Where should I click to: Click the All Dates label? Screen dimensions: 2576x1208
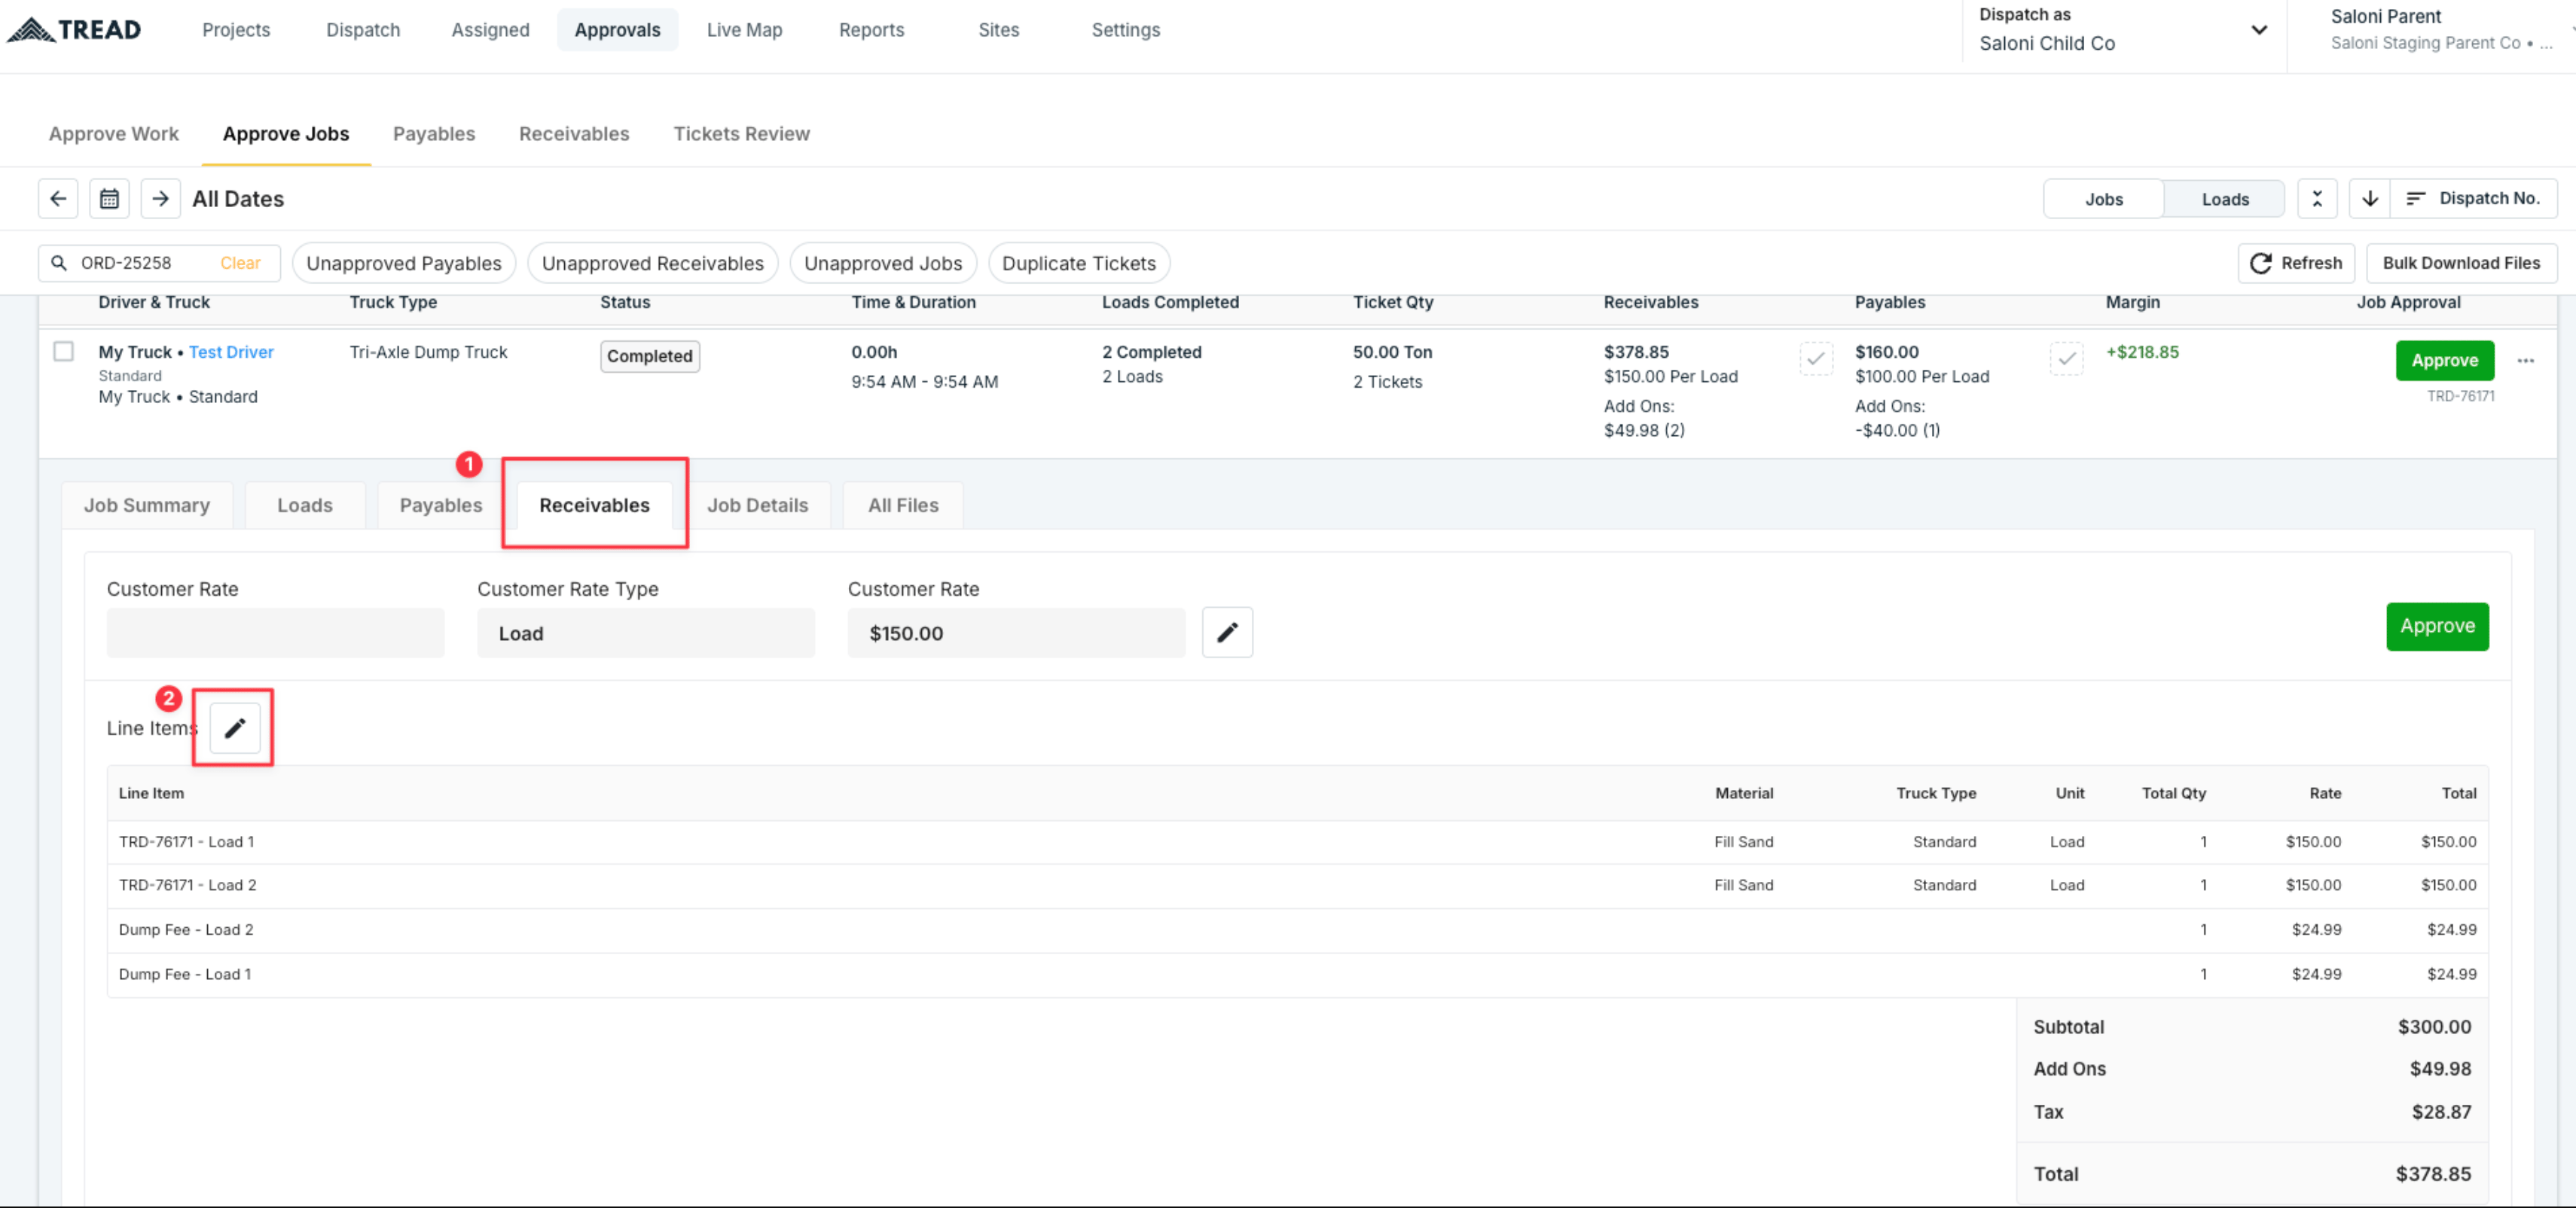[x=238, y=199]
